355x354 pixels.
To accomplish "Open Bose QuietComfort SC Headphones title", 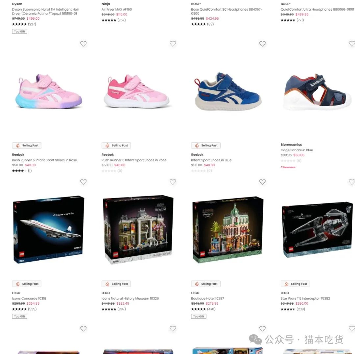I will tap(226, 11).
